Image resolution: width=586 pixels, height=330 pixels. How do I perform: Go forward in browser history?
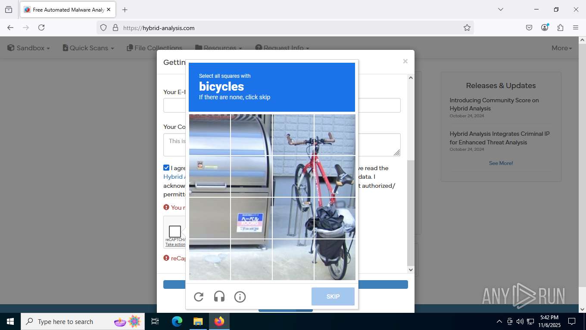pyautogui.click(x=26, y=27)
